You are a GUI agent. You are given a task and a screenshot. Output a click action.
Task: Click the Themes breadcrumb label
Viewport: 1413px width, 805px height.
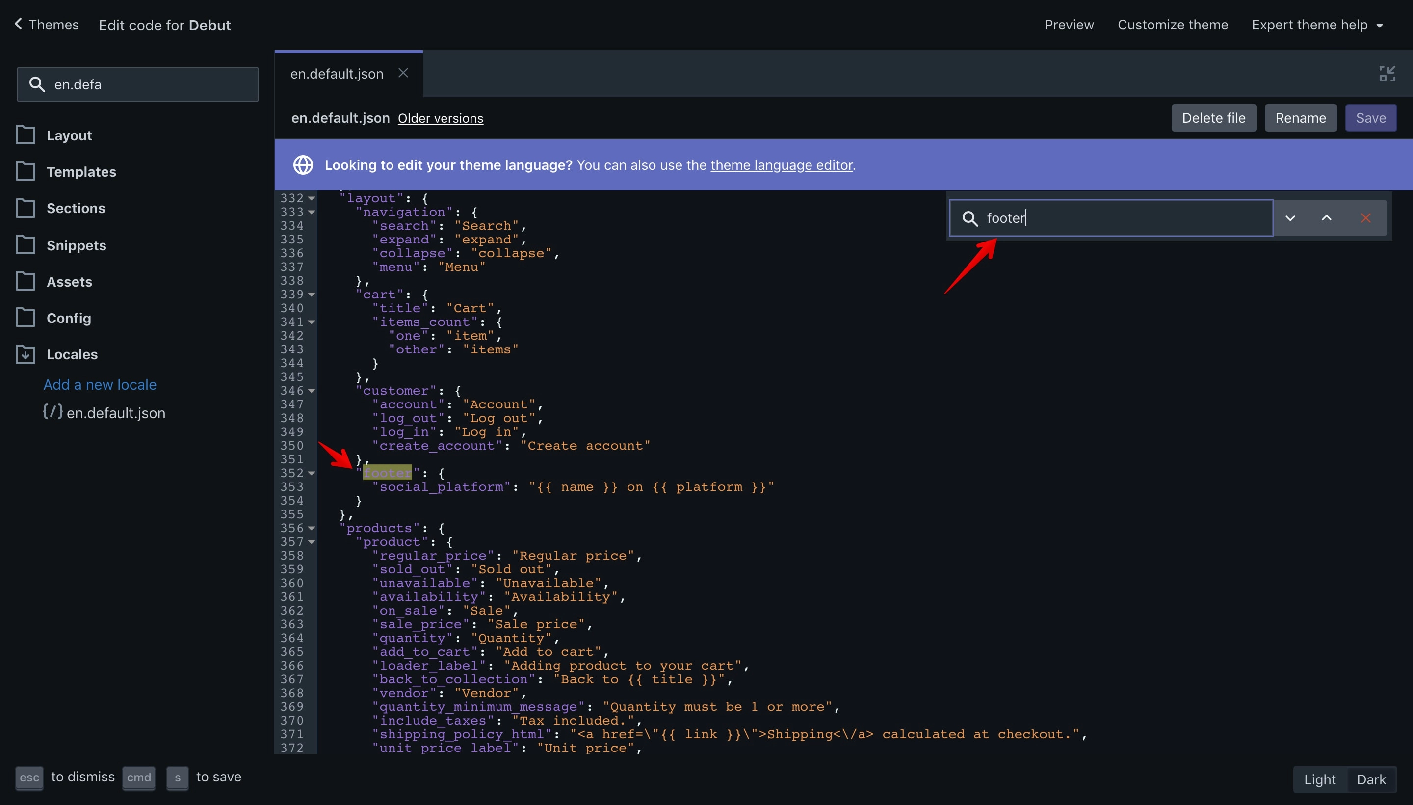pos(53,25)
